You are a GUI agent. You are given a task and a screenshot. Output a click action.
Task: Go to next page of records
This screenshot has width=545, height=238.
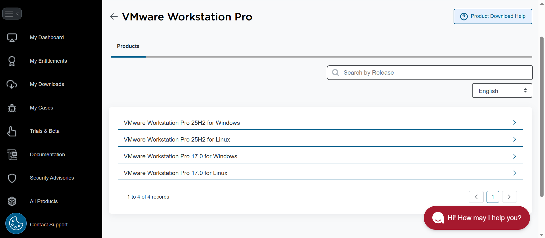pos(509,197)
